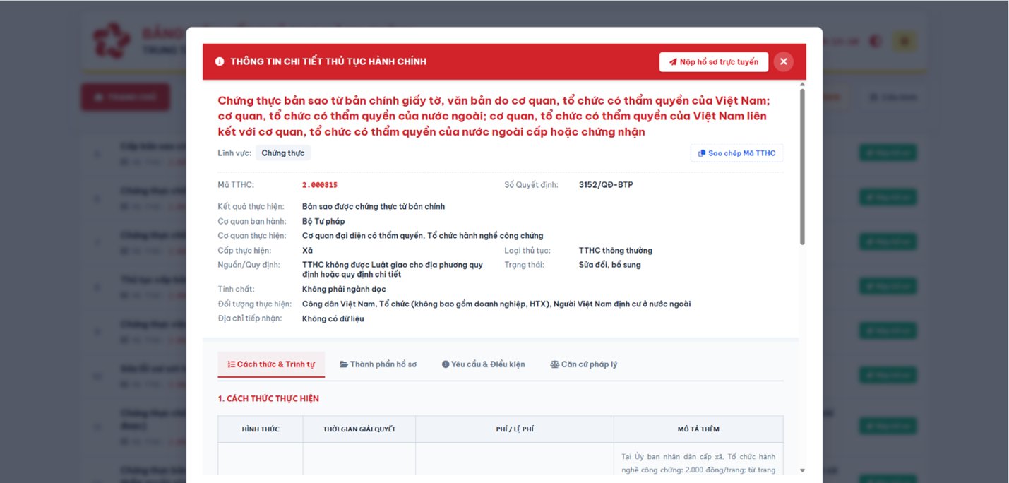
Task: Click the scroll down arrow of dialog
Action: click(802, 470)
